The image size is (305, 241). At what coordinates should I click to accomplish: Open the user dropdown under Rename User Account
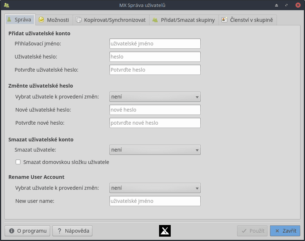155,188
